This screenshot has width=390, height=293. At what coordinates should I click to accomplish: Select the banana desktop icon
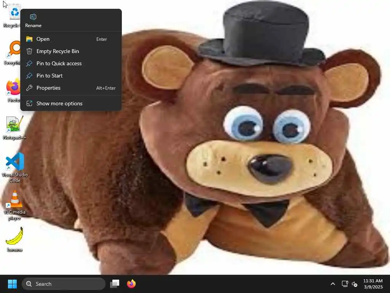click(x=14, y=239)
